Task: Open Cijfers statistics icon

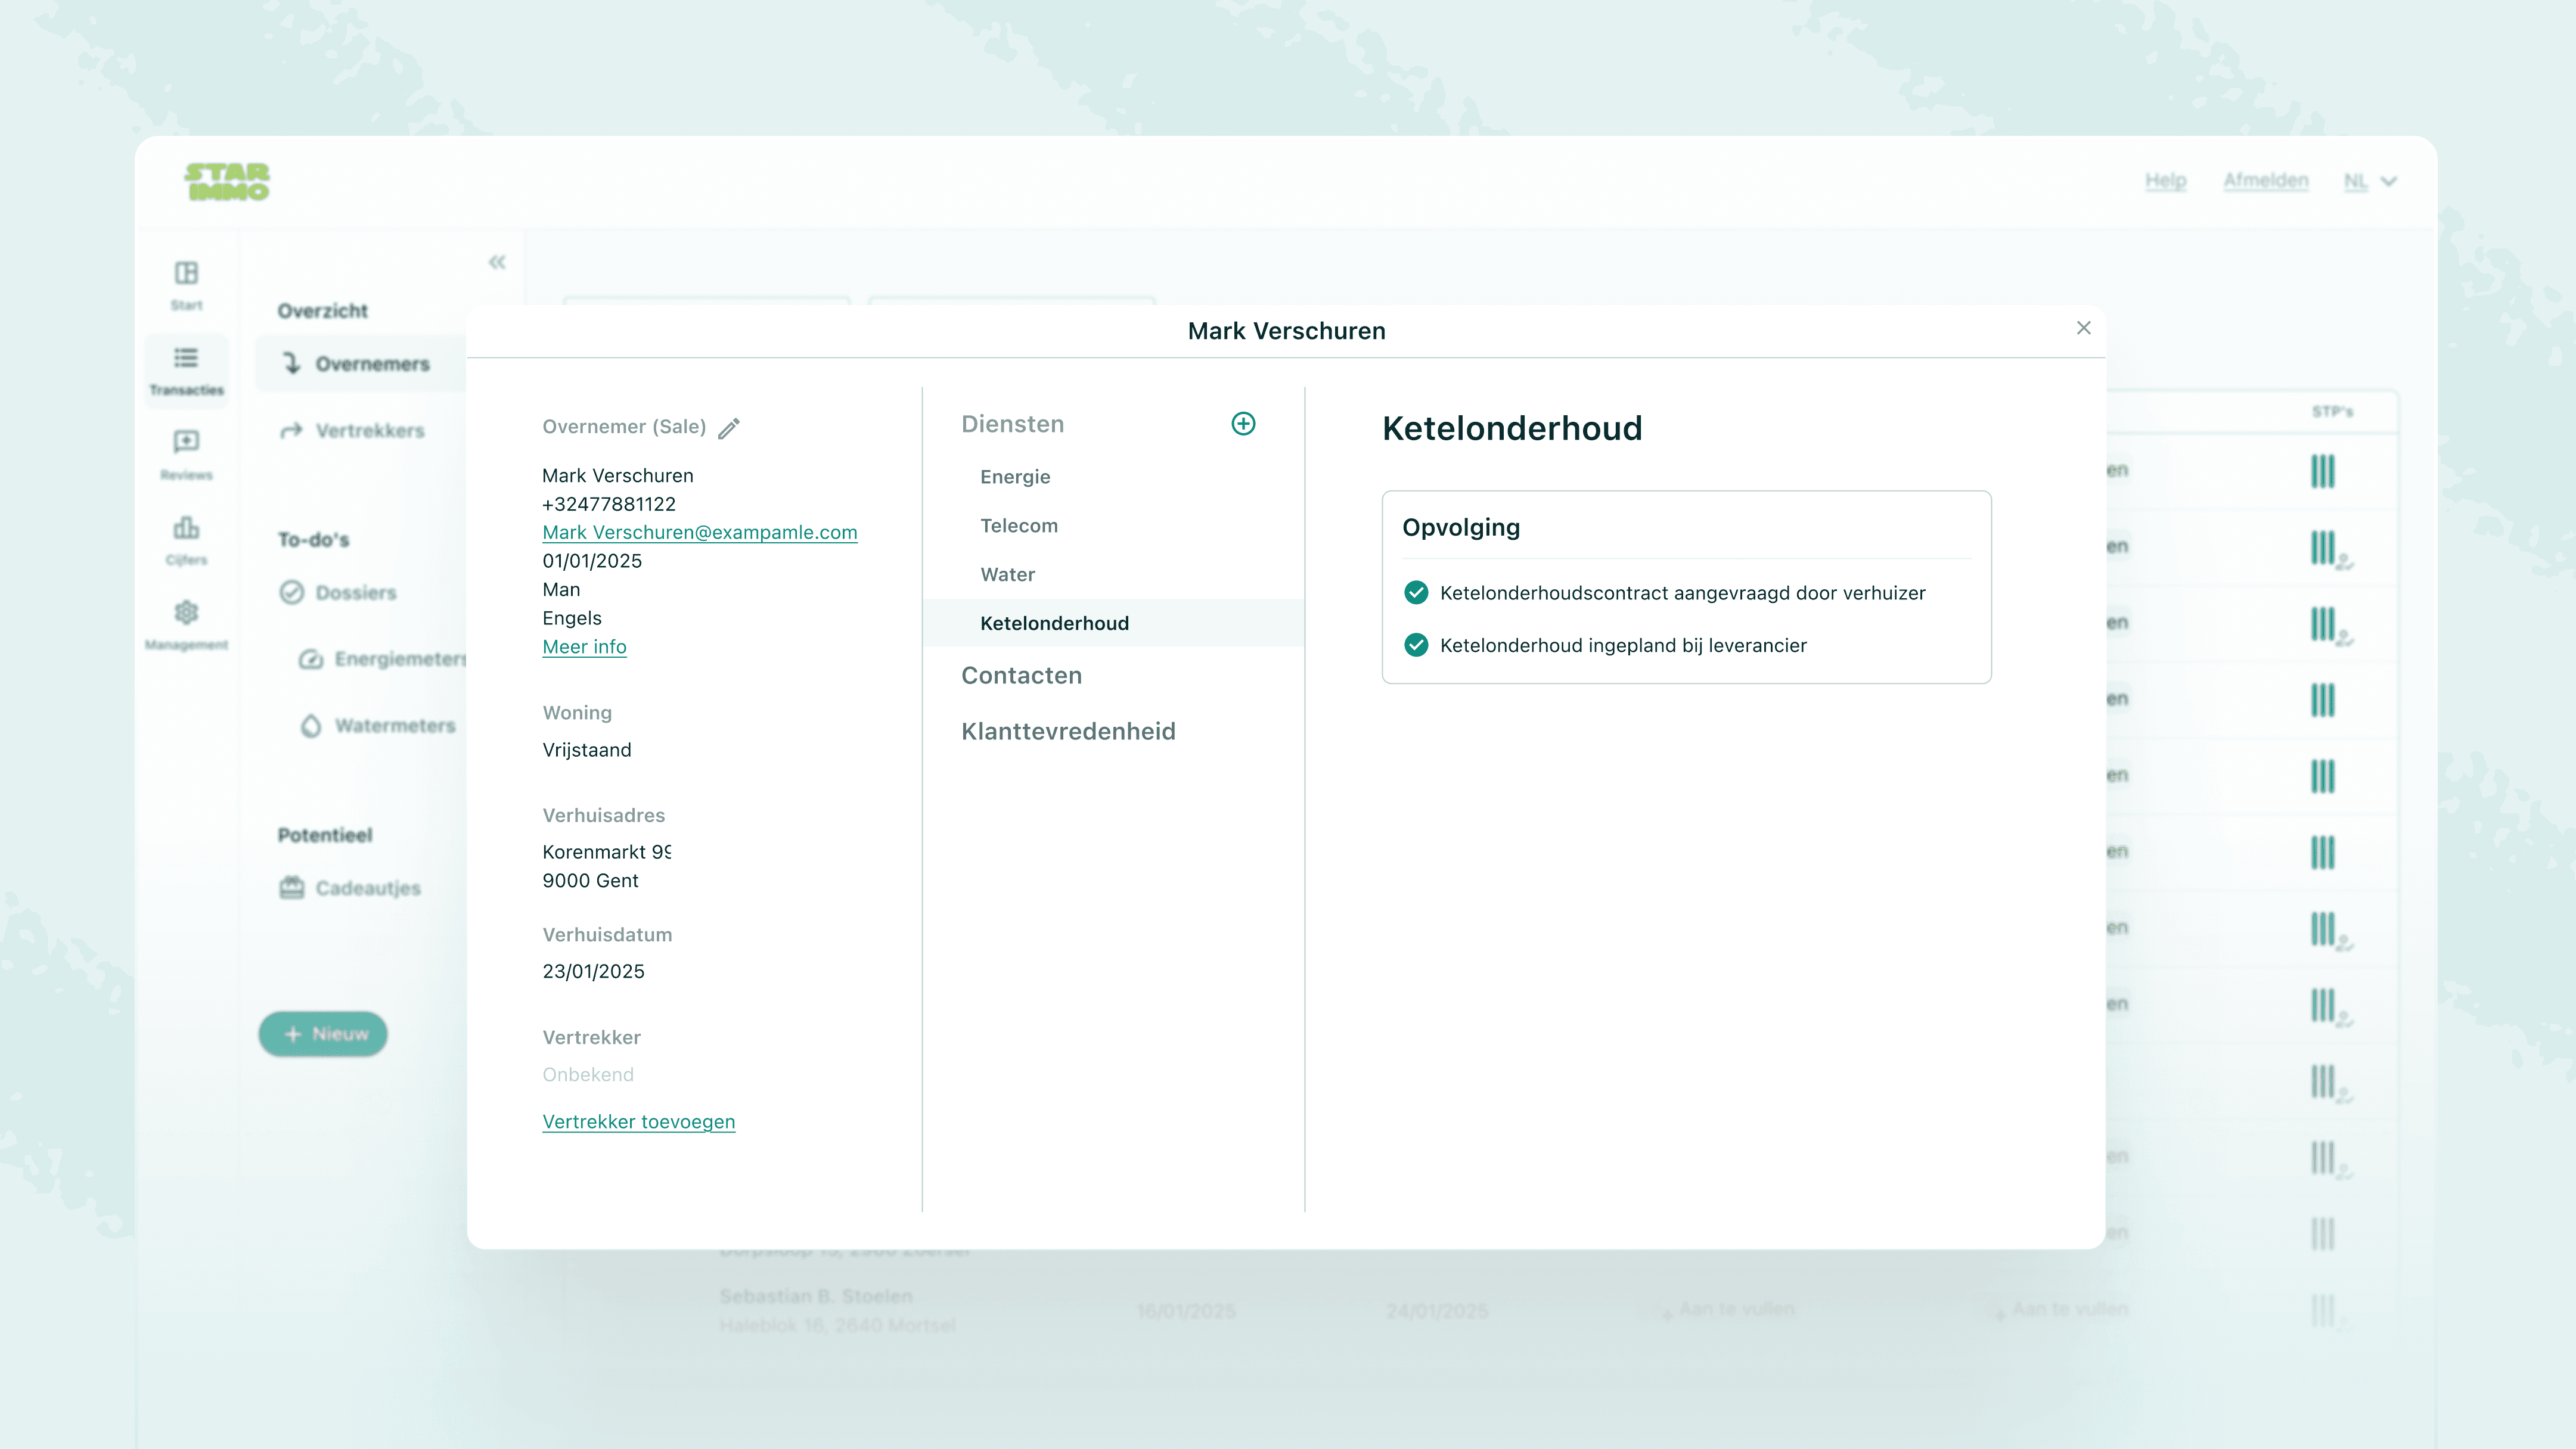Action: tap(186, 540)
